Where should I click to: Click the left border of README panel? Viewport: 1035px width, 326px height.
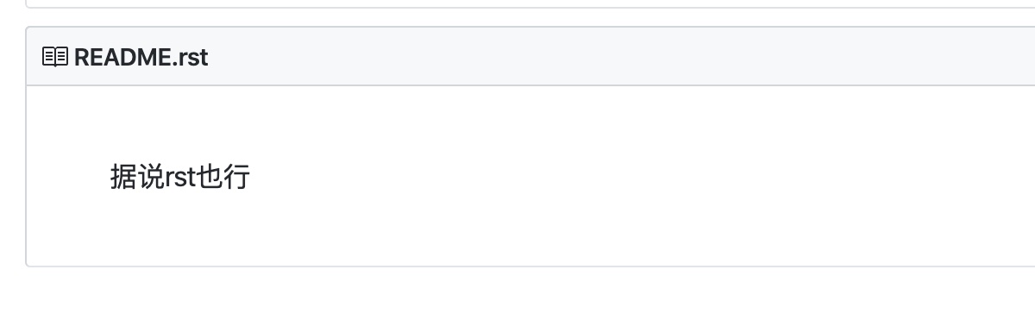tap(27, 147)
